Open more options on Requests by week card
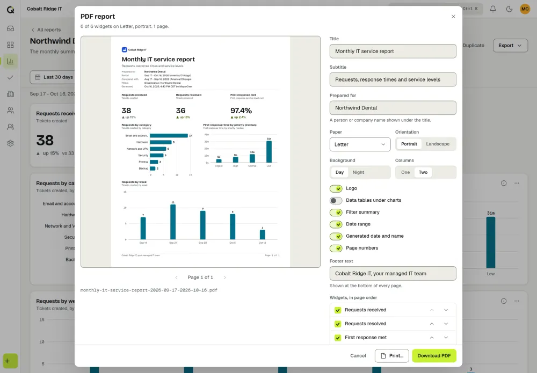 pyautogui.click(x=517, y=301)
